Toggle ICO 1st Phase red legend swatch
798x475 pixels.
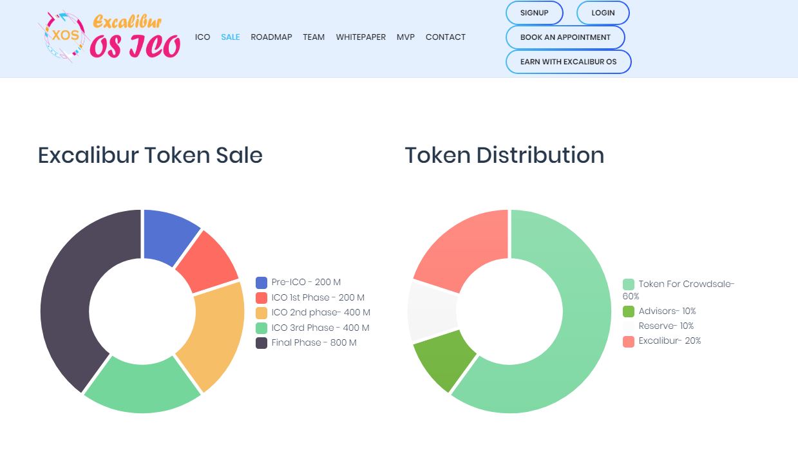point(261,298)
